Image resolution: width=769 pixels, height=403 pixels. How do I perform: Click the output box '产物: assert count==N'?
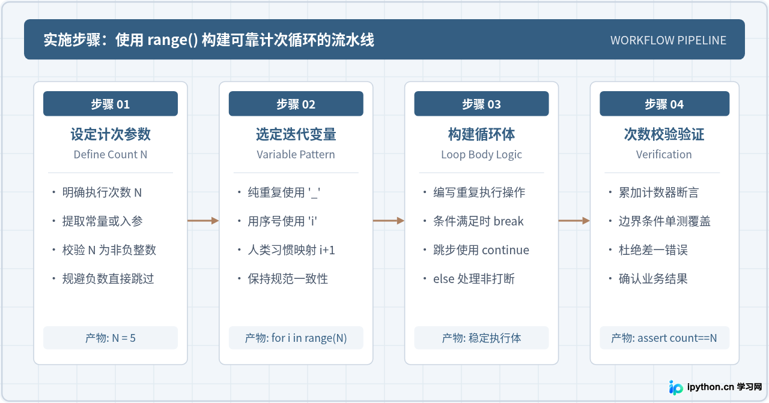[664, 338]
